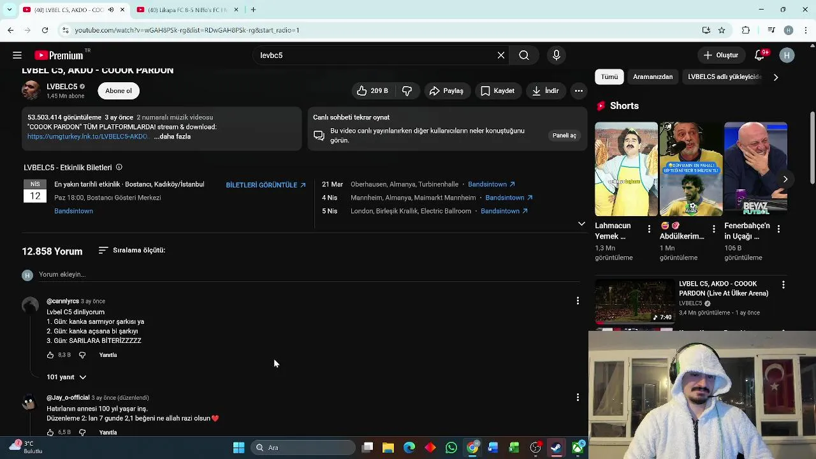
Task: Dislike the video
Action: (x=407, y=91)
